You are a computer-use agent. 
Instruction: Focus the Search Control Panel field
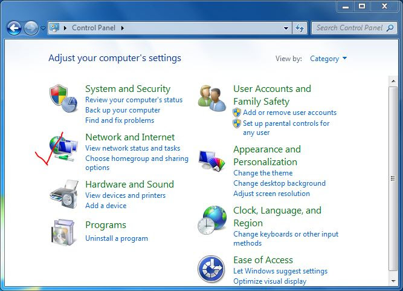[x=354, y=28]
